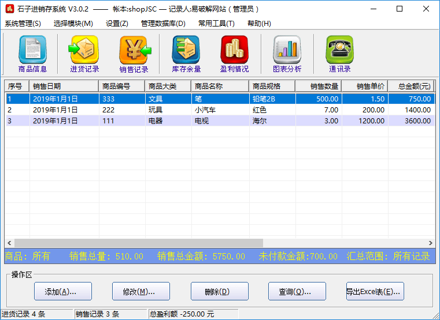
Task: Open the 销售记录 sales records icon
Action: 134,54
